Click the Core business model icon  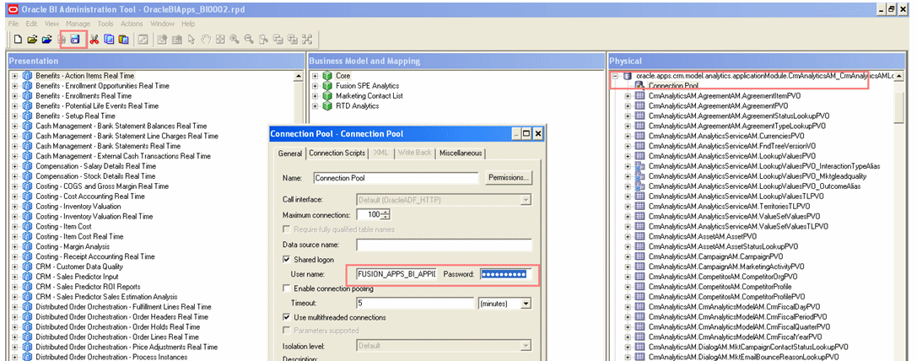tap(327, 76)
